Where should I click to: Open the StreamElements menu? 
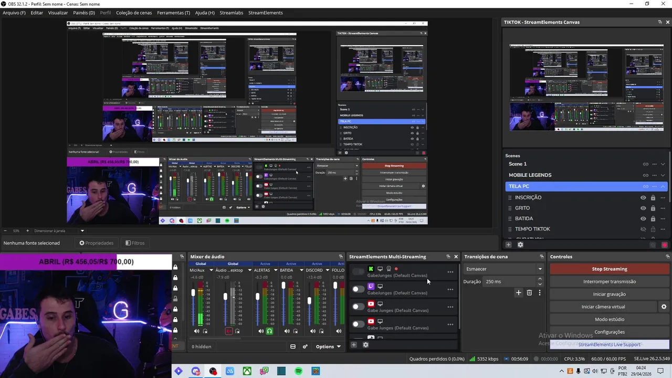click(x=265, y=13)
